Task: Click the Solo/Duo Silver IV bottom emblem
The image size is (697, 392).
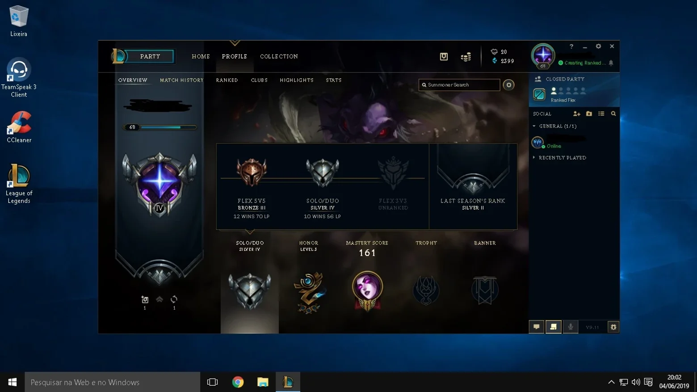Action: pos(250,291)
